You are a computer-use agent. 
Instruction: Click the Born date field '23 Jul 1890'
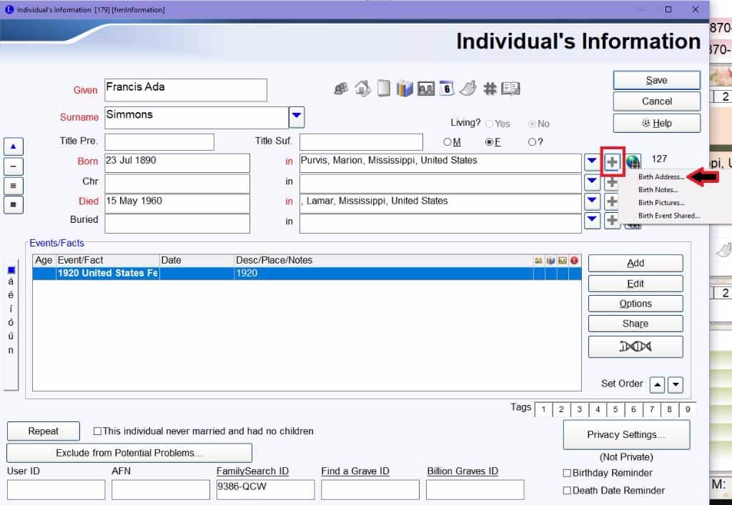pyautogui.click(x=177, y=163)
